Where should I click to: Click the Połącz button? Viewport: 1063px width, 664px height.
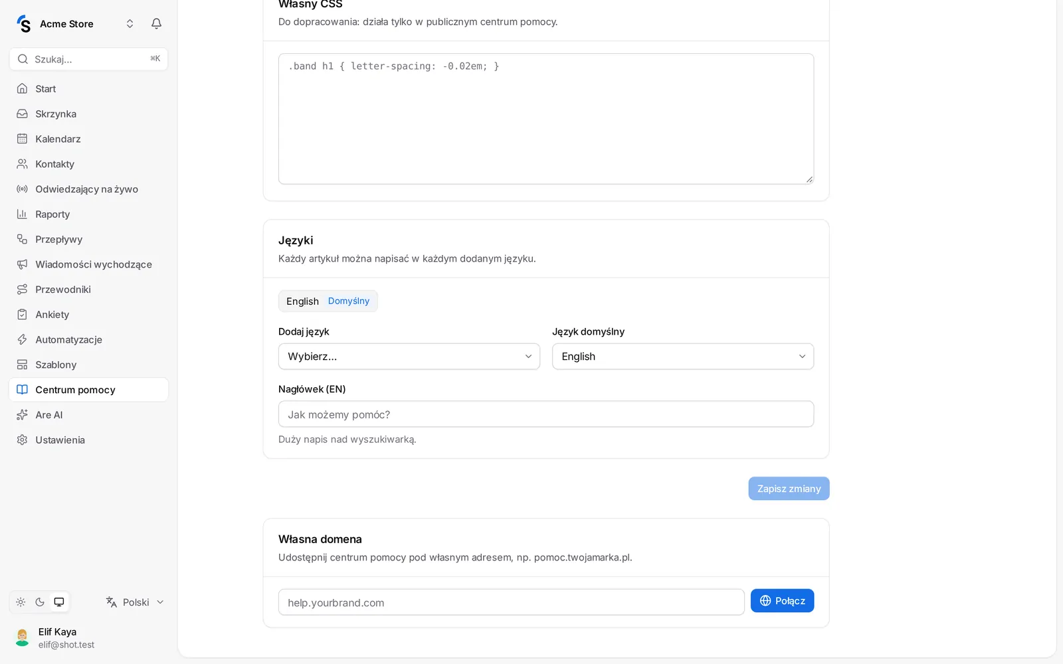click(782, 601)
